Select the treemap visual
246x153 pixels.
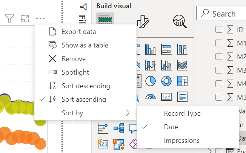click(x=182, y=81)
